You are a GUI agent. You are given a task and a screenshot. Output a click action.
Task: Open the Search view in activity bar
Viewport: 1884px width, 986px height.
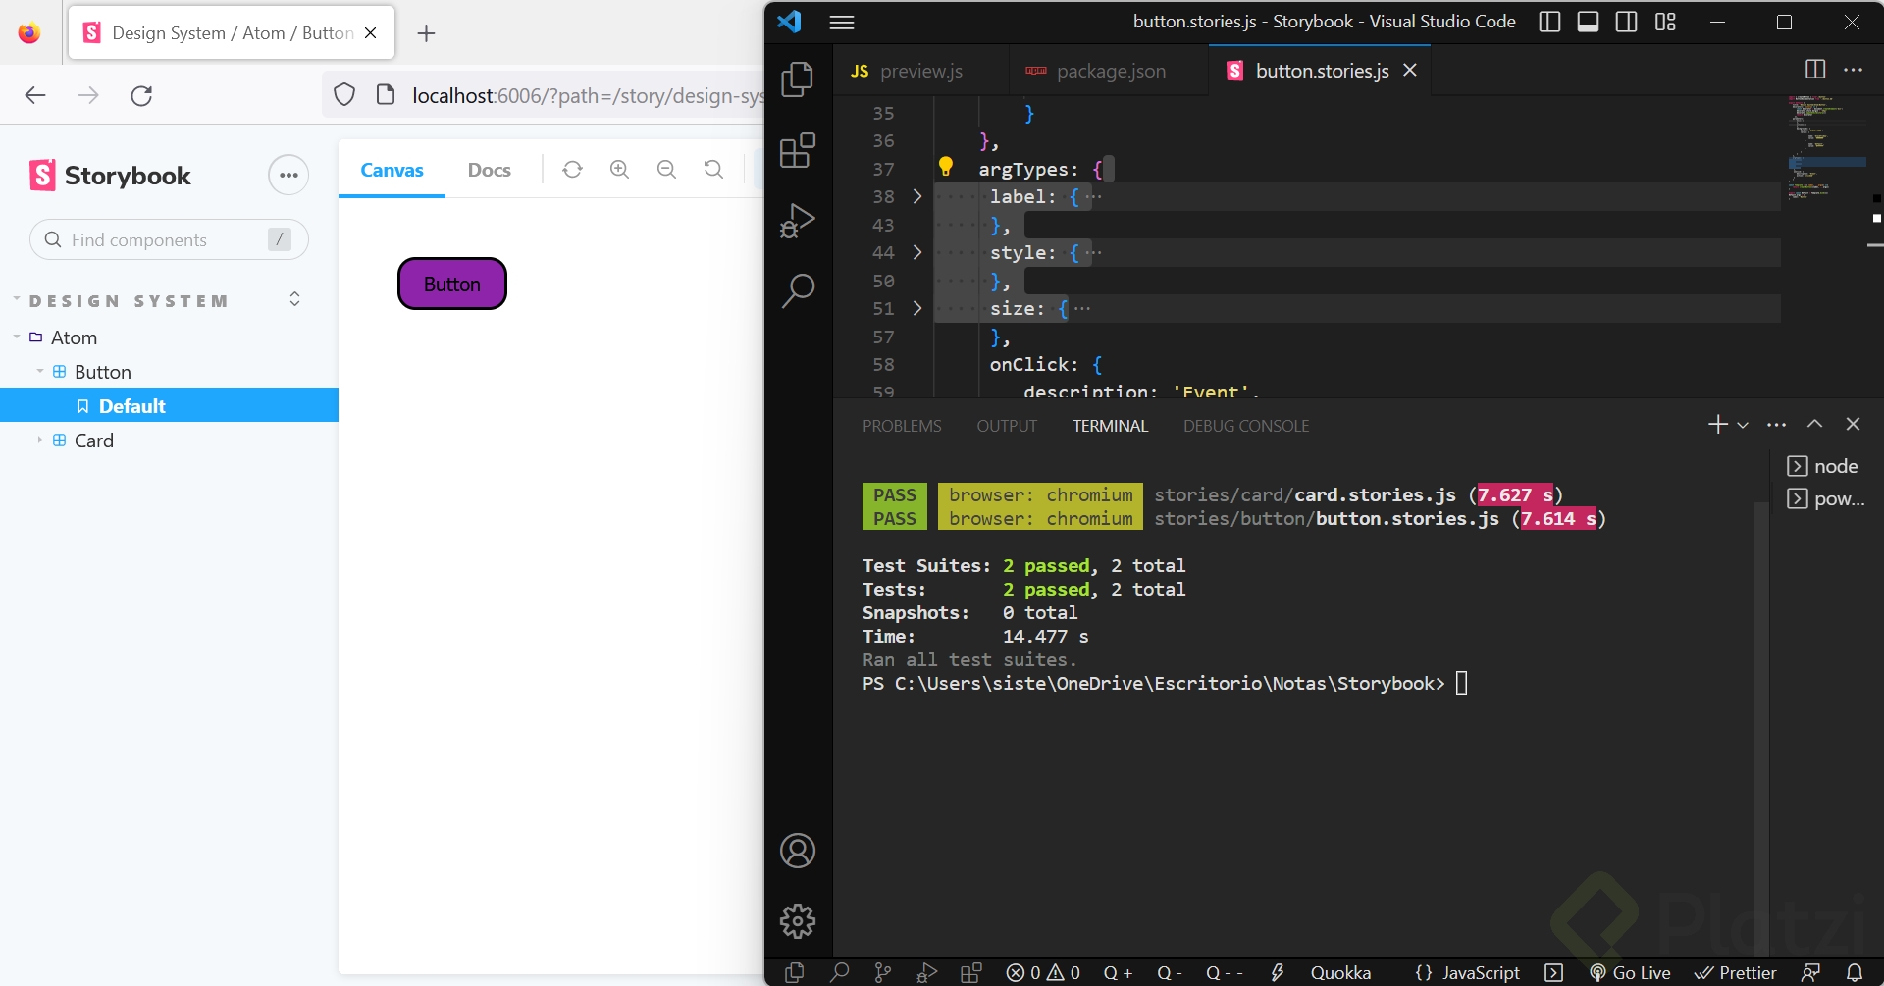(x=797, y=290)
